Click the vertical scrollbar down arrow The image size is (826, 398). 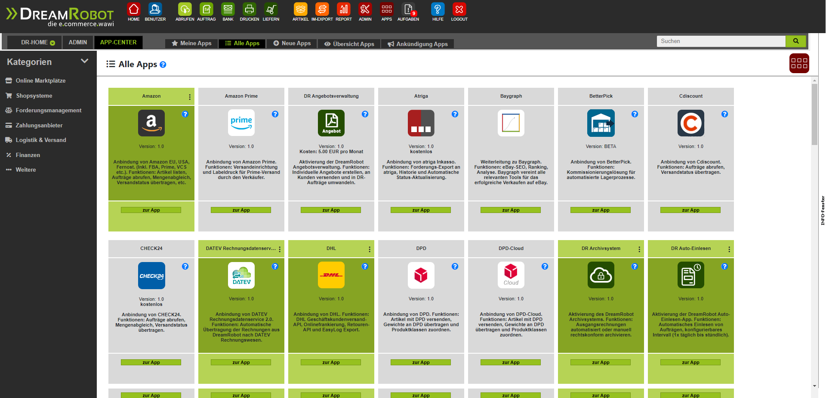point(814,386)
